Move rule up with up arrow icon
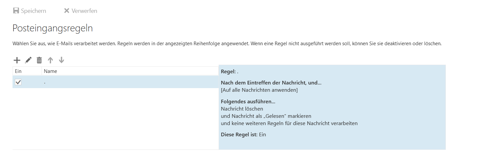 (50, 60)
